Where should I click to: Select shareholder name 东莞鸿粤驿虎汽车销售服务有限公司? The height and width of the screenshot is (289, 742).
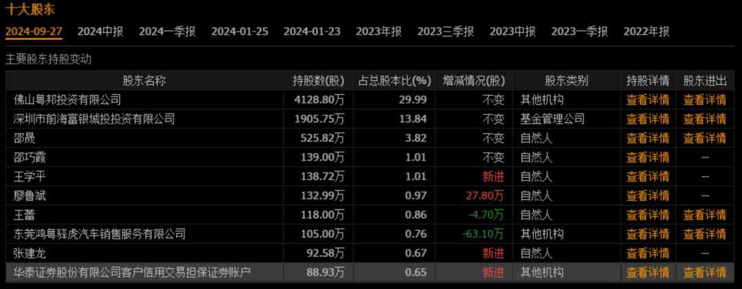[100, 234]
